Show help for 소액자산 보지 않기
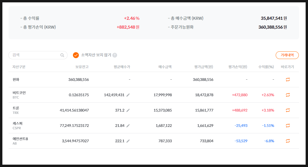 coord(115,55)
